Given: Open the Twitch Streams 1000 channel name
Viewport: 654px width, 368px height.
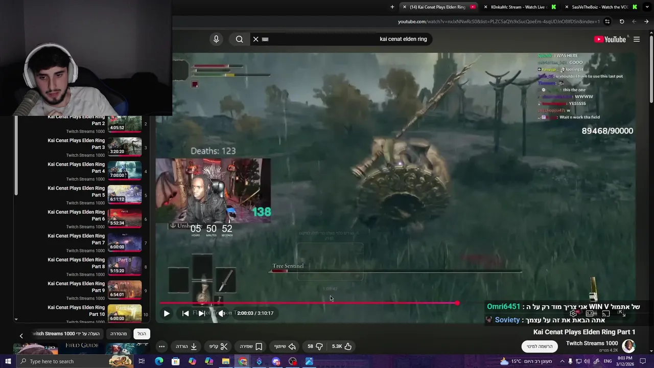Looking at the screenshot, I should click(592, 343).
